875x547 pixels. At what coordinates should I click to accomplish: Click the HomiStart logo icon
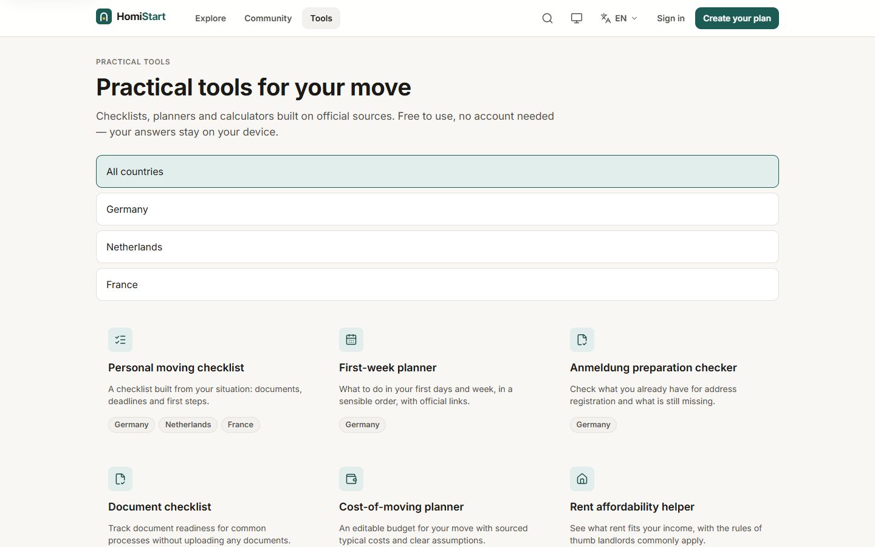(x=104, y=16)
